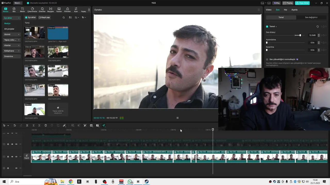Undo the last timeline action
The height and width of the screenshot is (185, 330).
click(x=15, y=125)
